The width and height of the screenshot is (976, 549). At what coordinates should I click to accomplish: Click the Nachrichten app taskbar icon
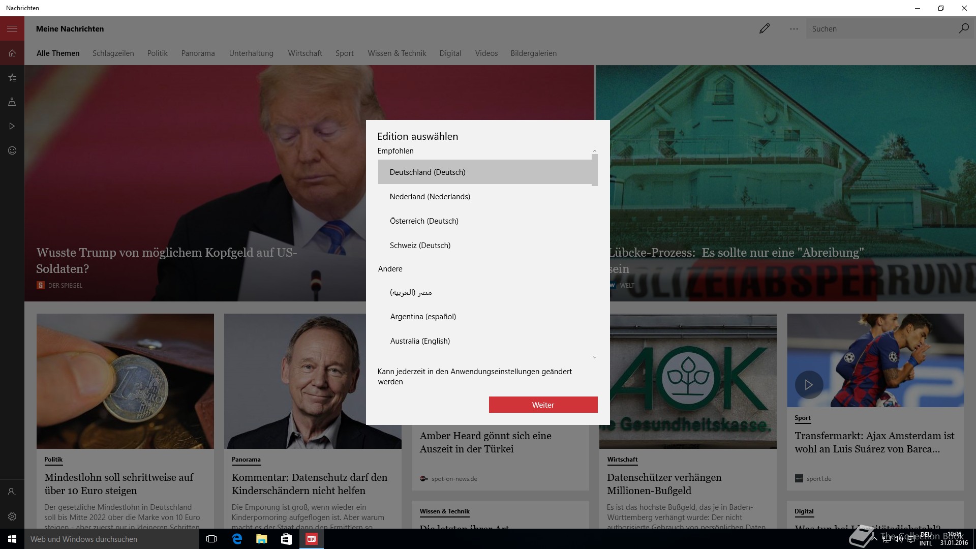point(311,539)
